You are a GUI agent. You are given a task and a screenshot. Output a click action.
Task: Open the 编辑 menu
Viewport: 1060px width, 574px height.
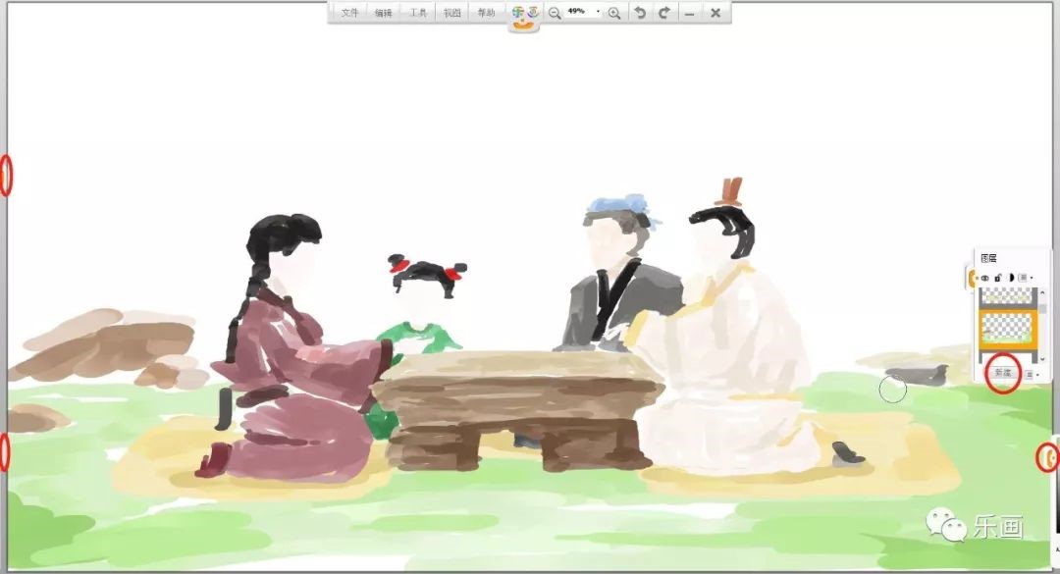pyautogui.click(x=384, y=13)
